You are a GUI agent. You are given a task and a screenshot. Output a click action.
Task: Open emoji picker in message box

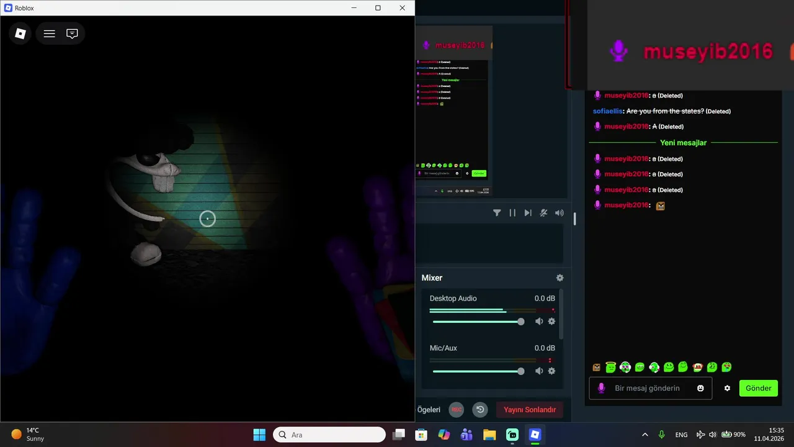tap(700, 388)
